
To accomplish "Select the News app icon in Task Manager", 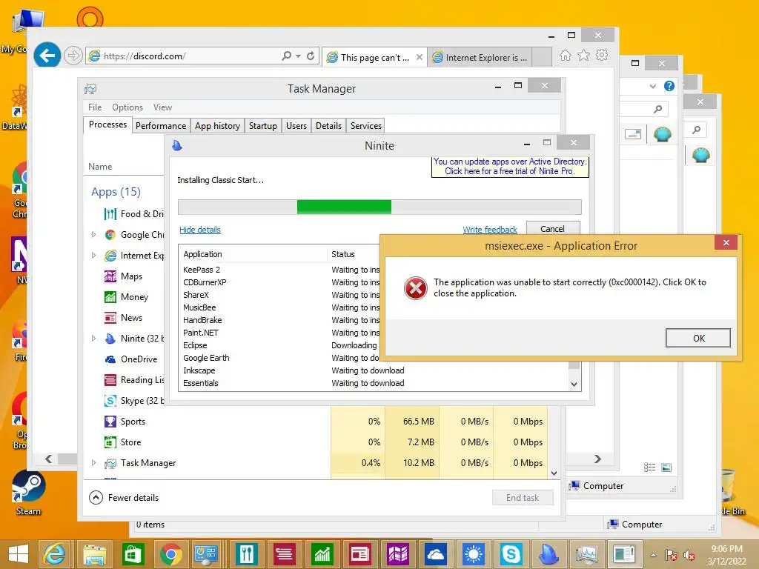I will (x=110, y=318).
